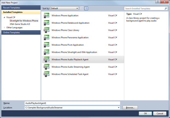Click the Silverlight and XNA Application icon

pos(47,52)
